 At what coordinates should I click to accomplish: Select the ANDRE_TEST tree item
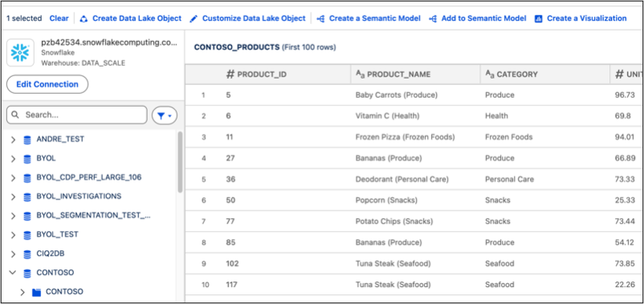click(x=60, y=140)
